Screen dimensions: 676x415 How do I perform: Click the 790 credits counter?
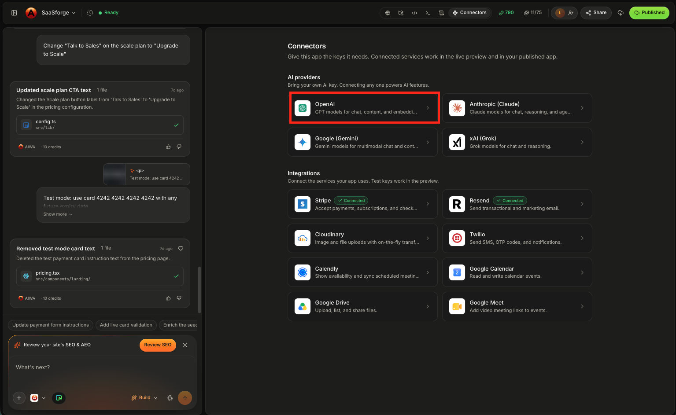506,13
